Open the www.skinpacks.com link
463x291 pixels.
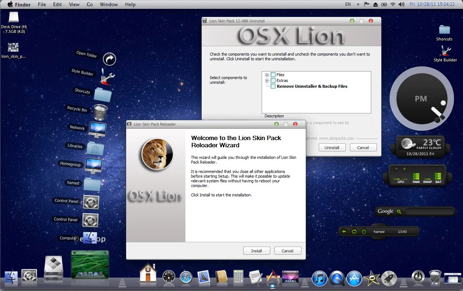[336, 138]
